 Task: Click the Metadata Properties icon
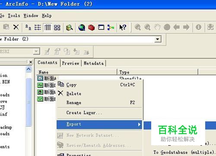click(57, 51)
